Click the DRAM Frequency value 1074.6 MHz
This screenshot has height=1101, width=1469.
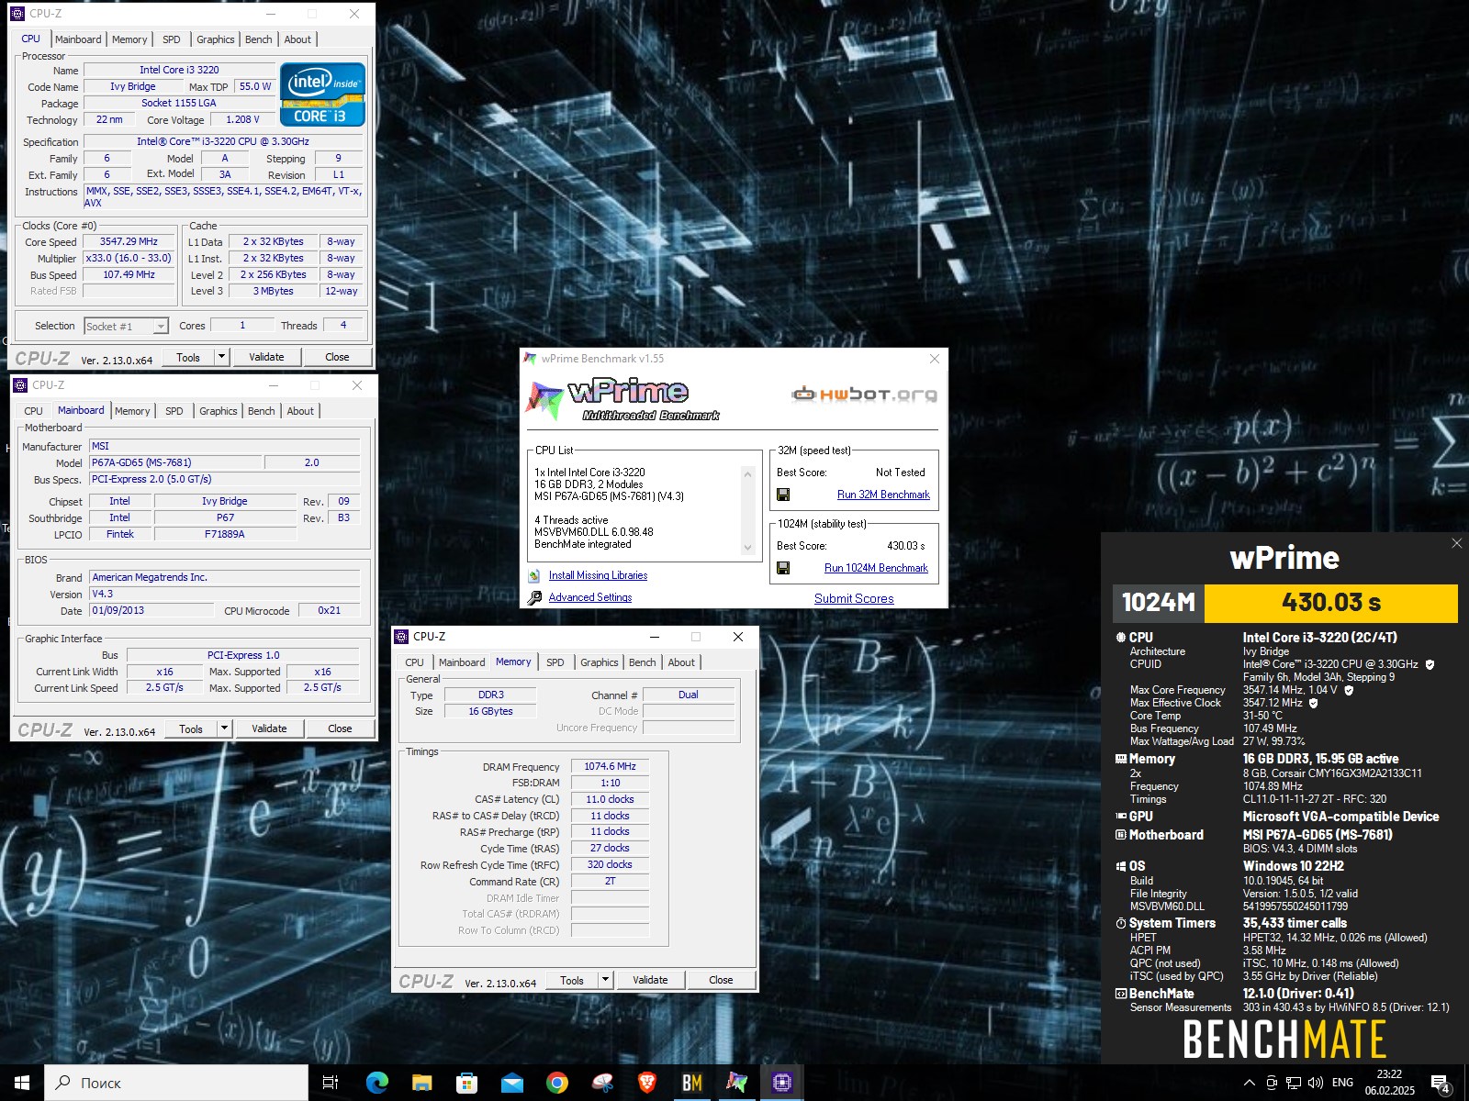tap(610, 766)
